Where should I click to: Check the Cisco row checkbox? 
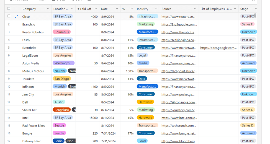[9, 16]
